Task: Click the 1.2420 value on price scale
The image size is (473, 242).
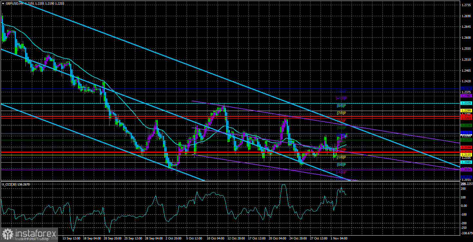Action: tap(467, 81)
